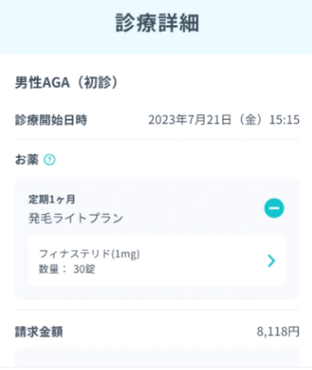Tap the light blue header bar
Image resolution: width=312 pixels, height=370 pixels.
[156, 27]
